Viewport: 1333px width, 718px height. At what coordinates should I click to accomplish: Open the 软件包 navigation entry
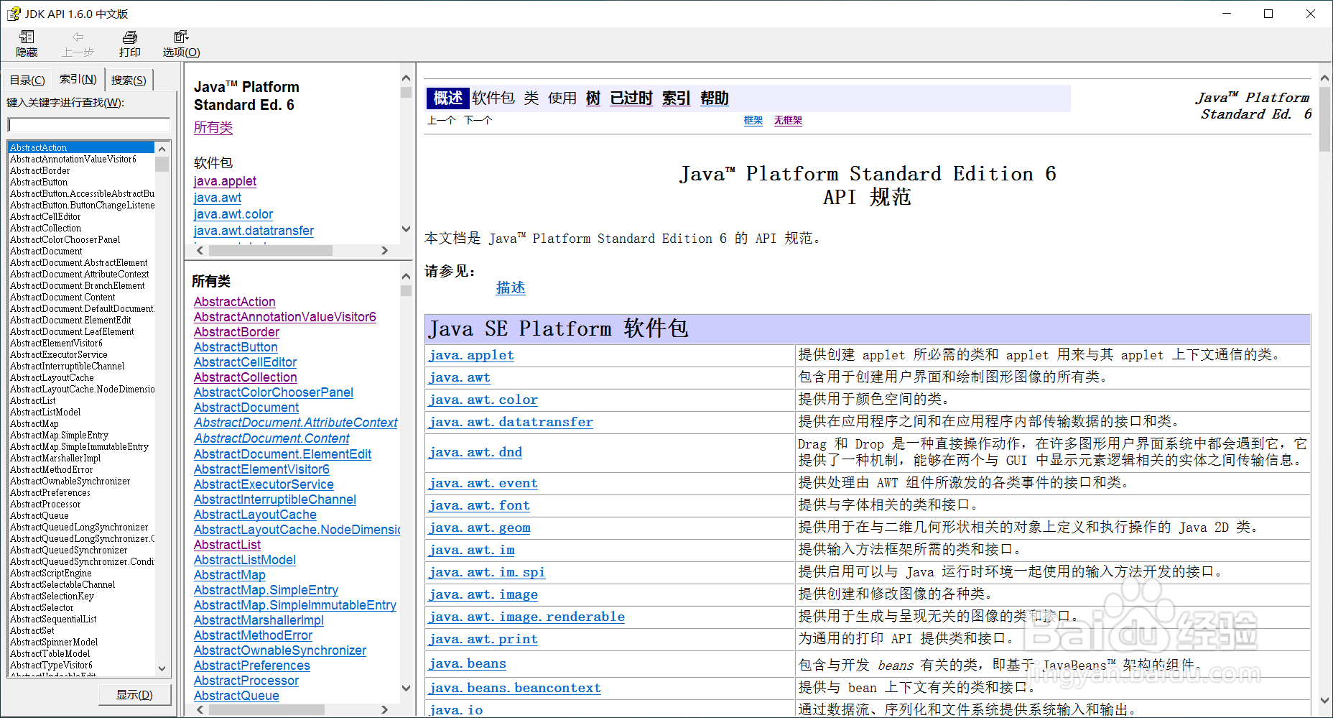point(493,98)
